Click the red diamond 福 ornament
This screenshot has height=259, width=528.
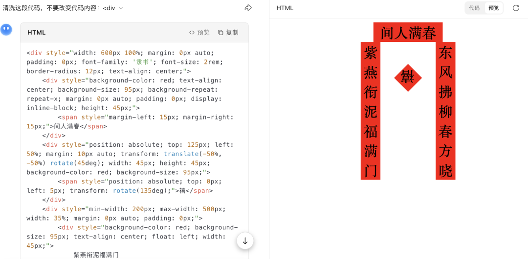pos(408,77)
